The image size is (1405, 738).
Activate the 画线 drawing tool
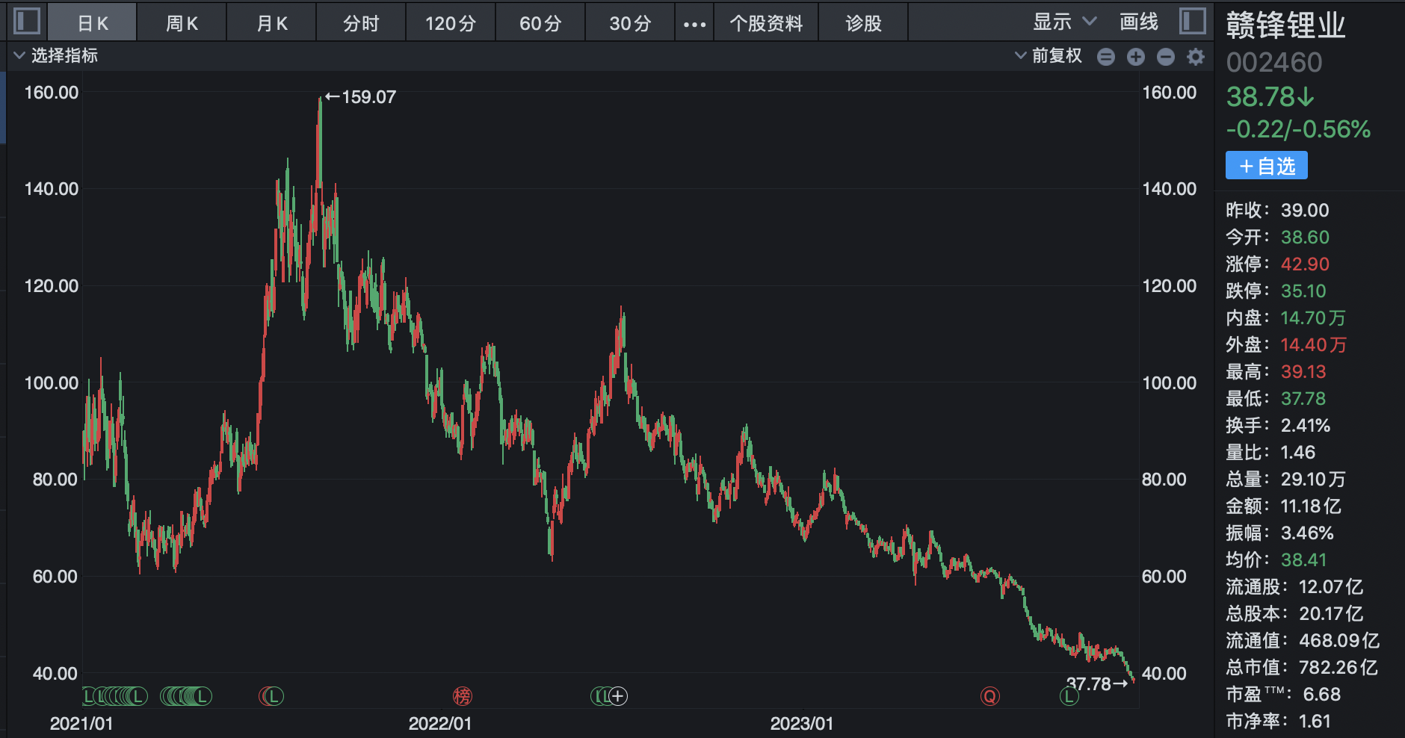click(1138, 22)
